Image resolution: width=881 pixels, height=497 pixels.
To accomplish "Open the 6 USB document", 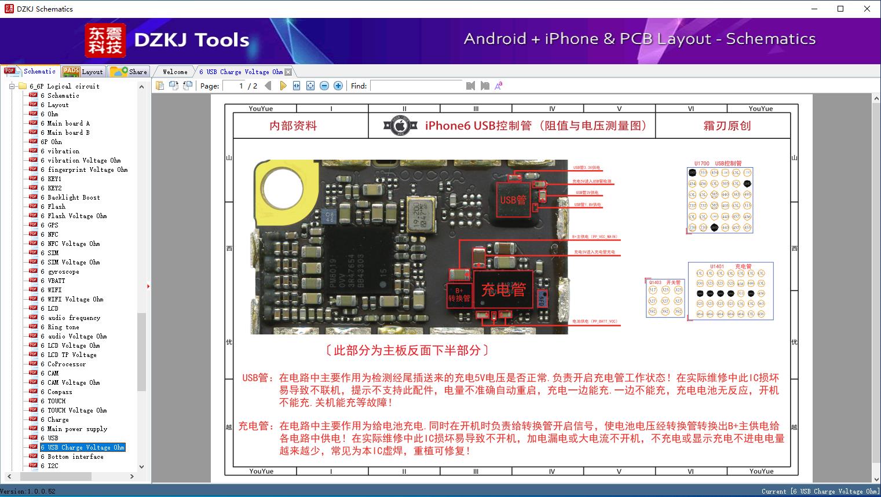I will coord(49,438).
